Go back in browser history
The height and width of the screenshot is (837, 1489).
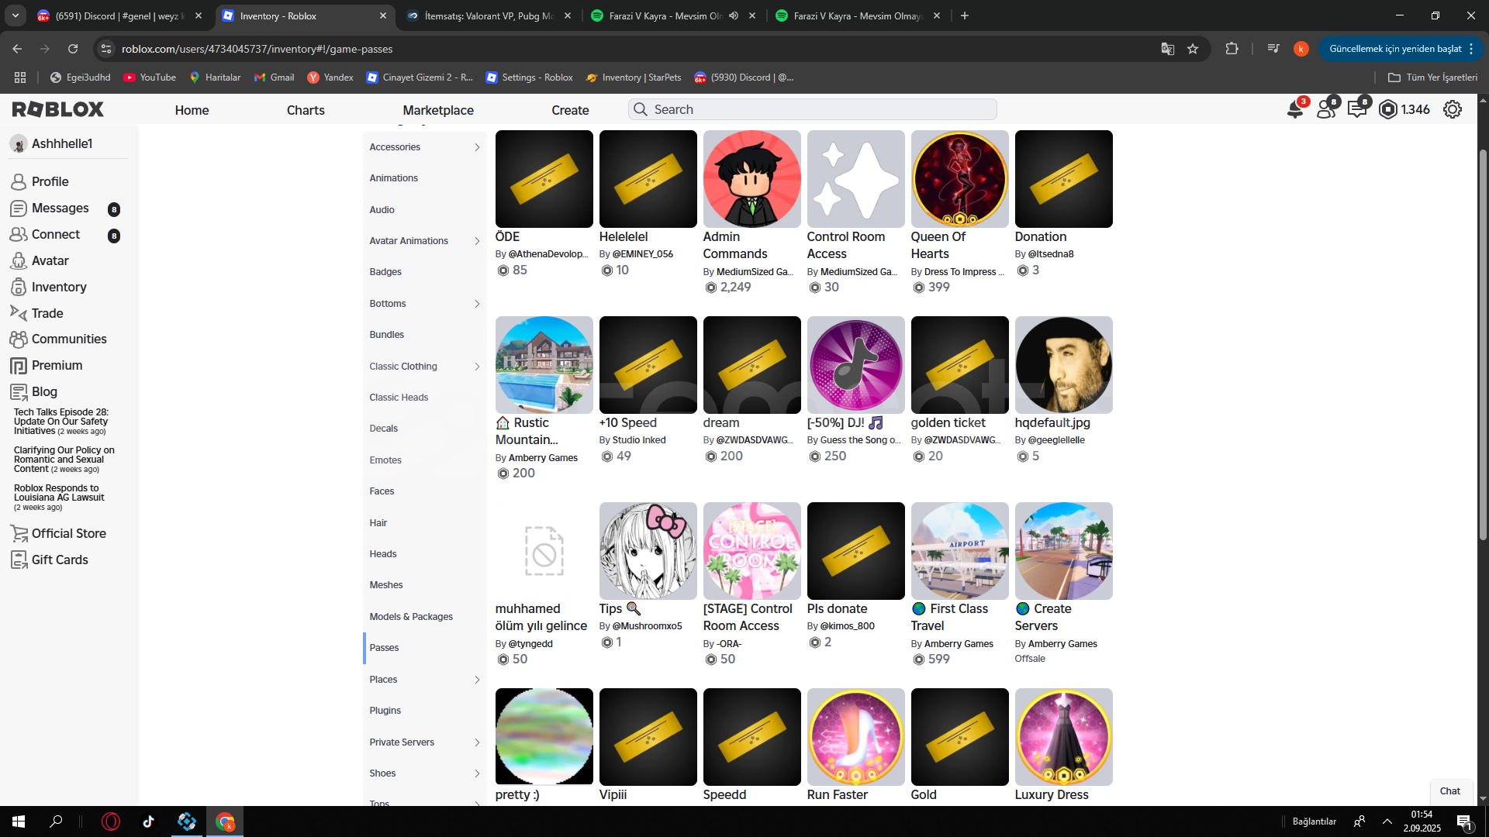(x=17, y=49)
